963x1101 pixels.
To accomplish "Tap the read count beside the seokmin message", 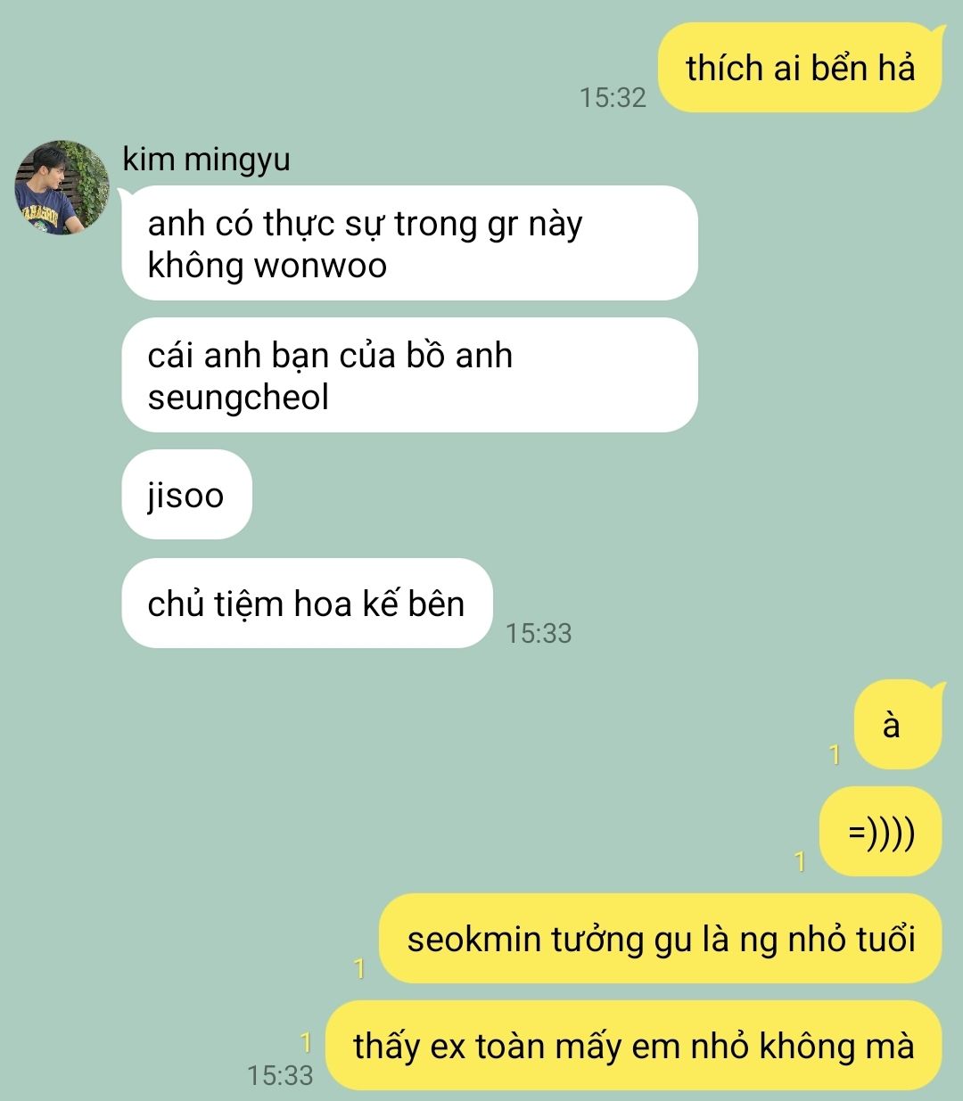I will pyautogui.click(x=360, y=969).
